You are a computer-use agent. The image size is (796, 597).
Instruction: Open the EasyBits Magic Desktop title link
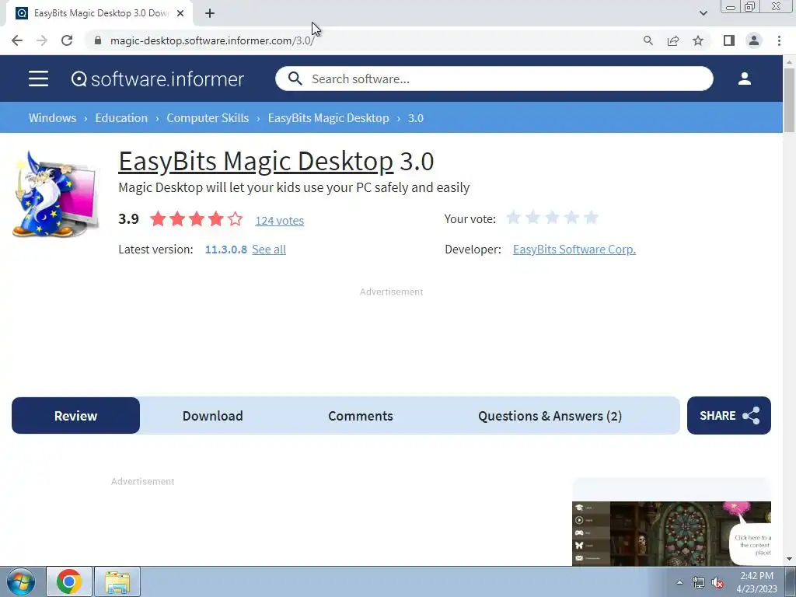pyautogui.click(x=256, y=162)
